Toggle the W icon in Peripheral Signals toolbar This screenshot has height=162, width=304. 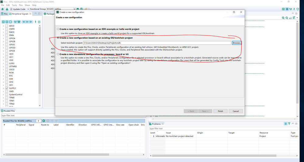15,22
